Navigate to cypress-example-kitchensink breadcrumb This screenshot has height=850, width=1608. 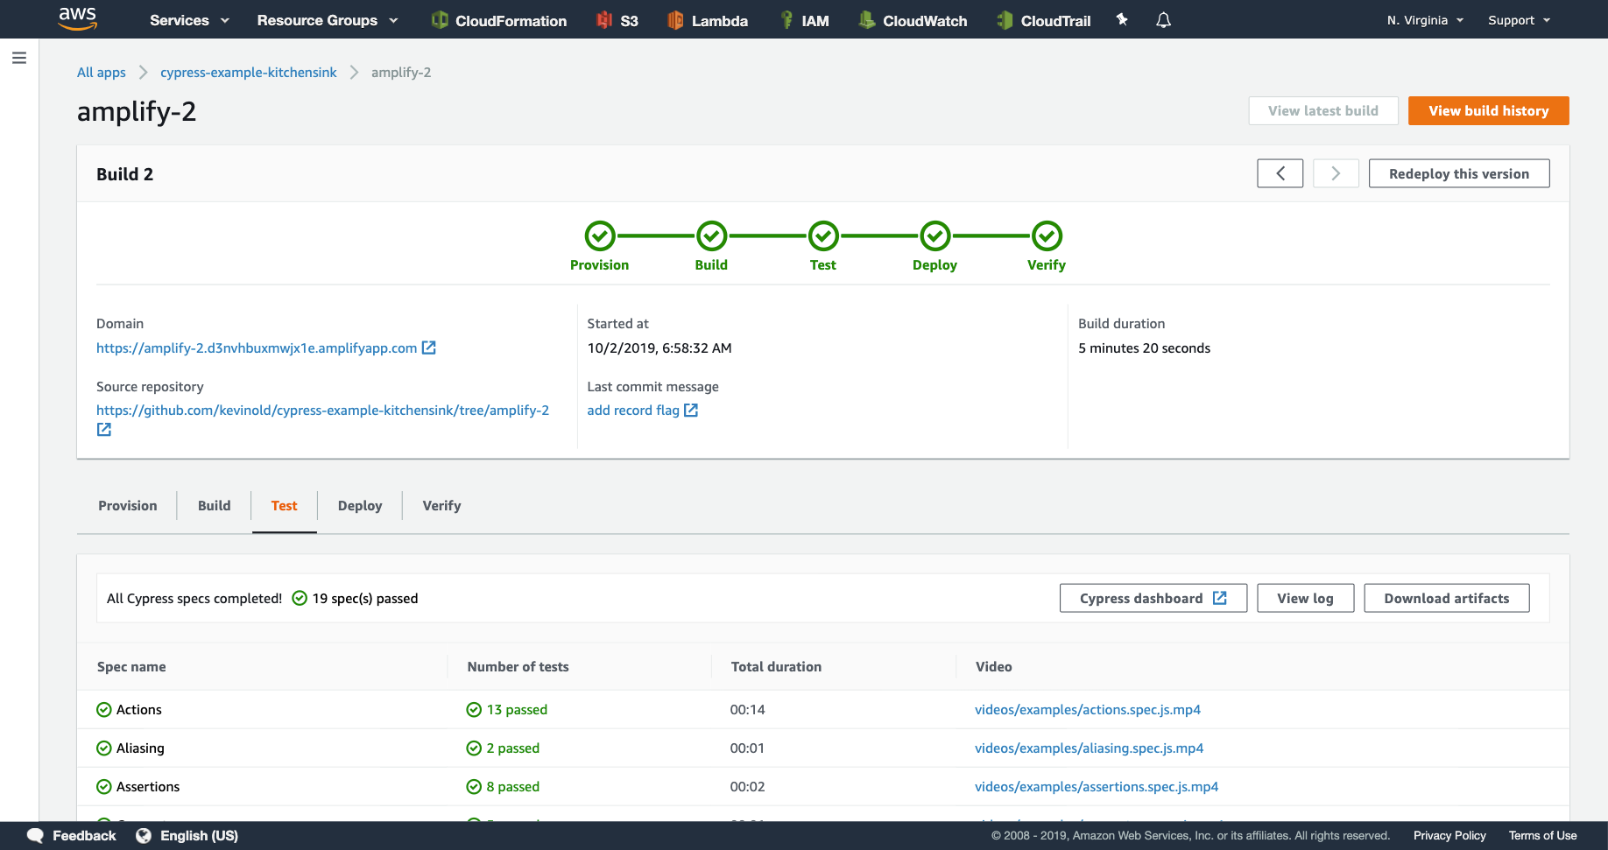tap(248, 73)
